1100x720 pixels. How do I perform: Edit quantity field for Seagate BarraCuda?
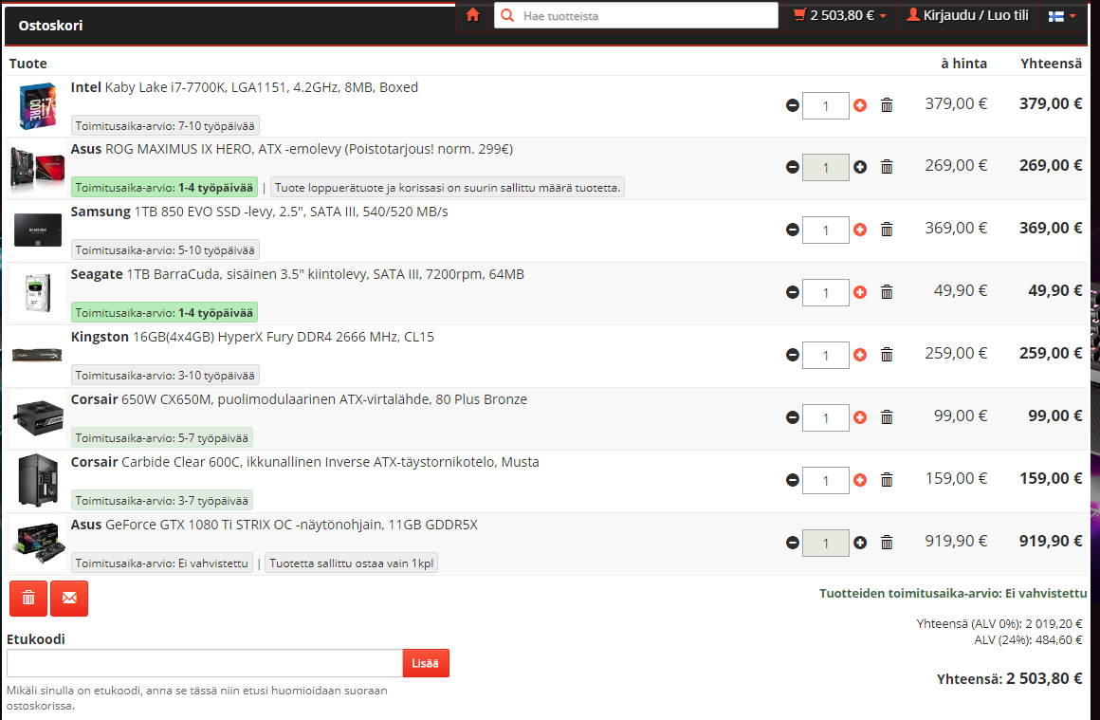point(826,292)
